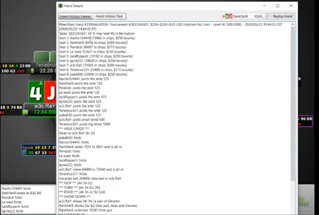Click '9antifan9 raises to 8.83 BB' in action log
The width and height of the screenshot is (319, 215).
(x=21, y=193)
